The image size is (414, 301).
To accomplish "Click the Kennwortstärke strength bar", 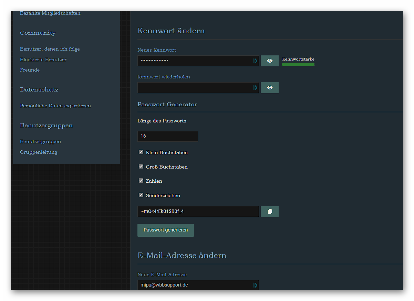I will coord(298,64).
